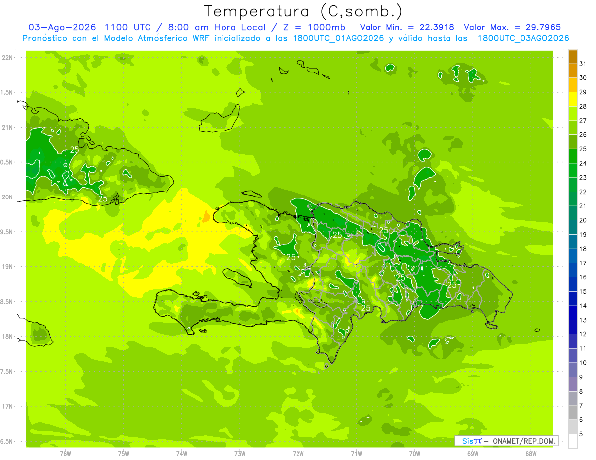Click the SisTT logo text
Image resolution: width=596 pixels, height=460 pixels.
click(x=471, y=441)
